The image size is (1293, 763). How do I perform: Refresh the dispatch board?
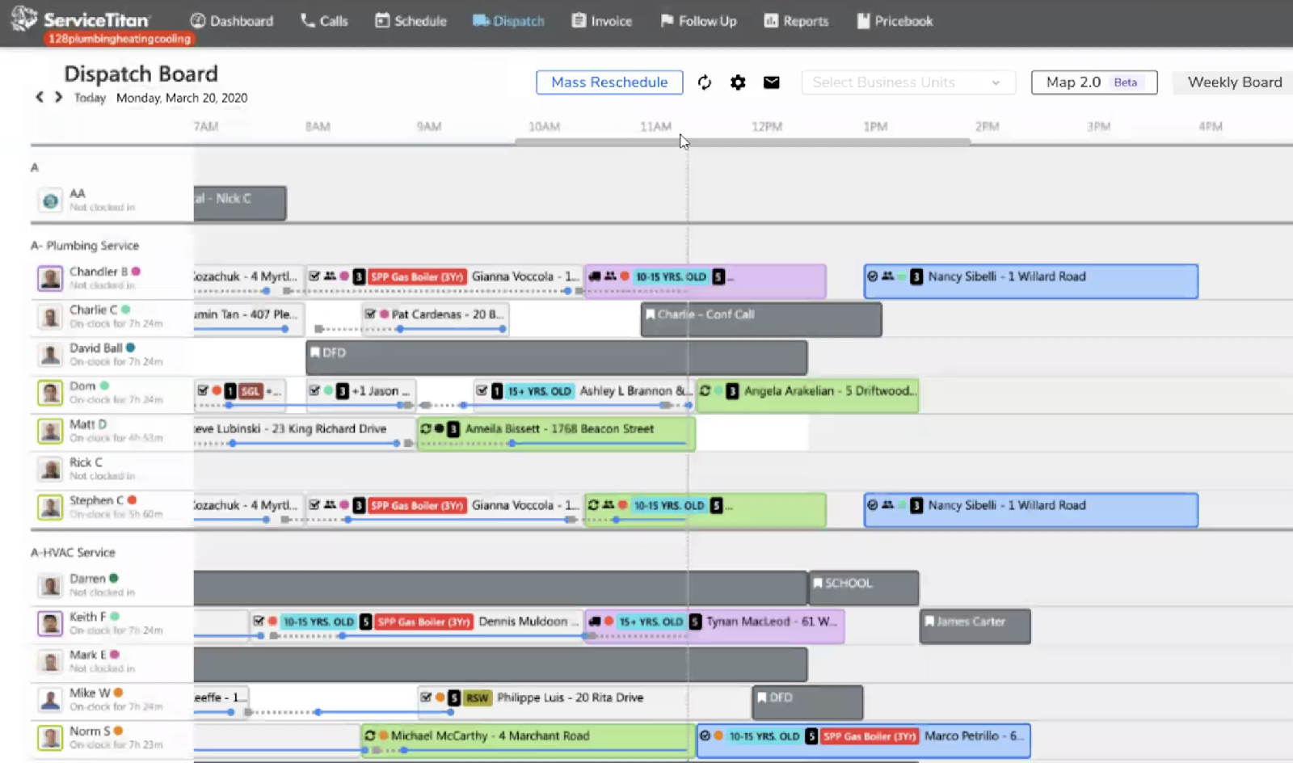click(705, 82)
